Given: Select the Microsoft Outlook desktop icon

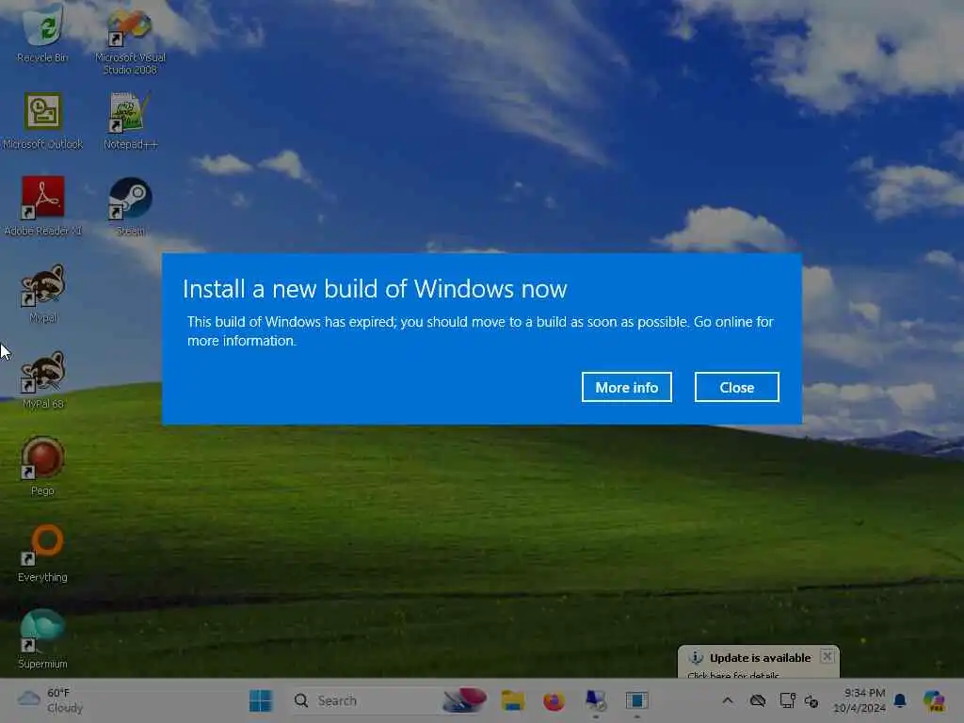Looking at the screenshot, I should pyautogui.click(x=42, y=121).
